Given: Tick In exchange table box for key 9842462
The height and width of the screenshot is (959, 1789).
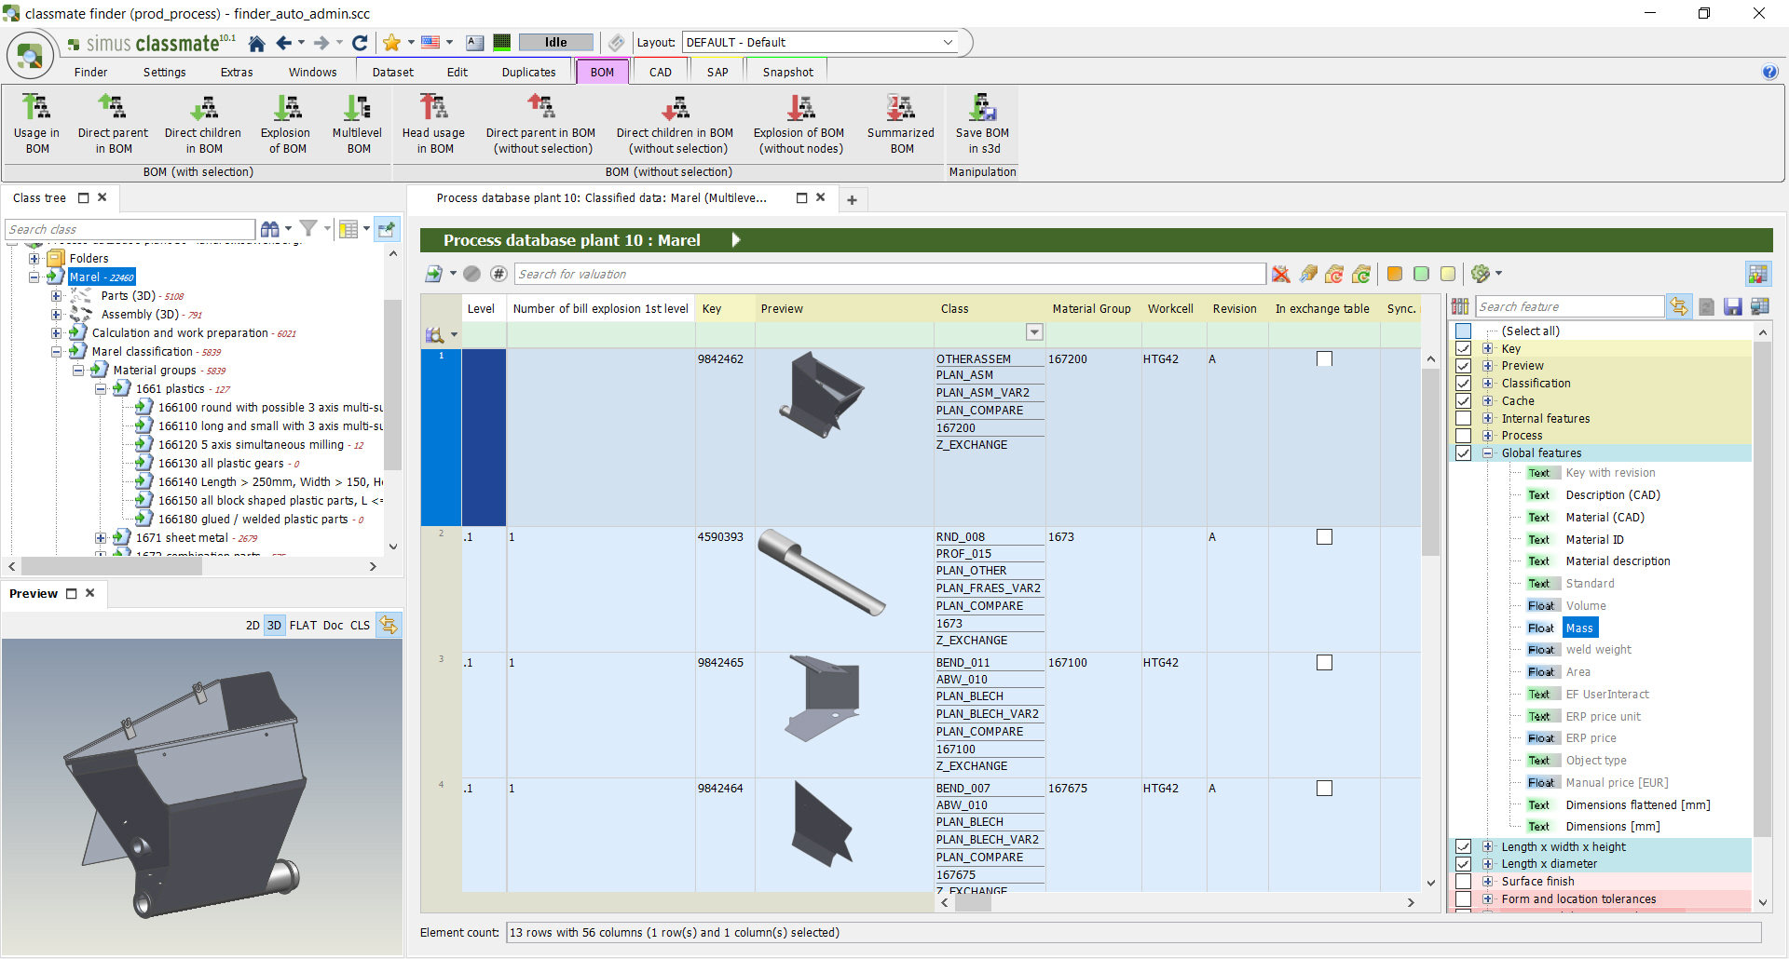Looking at the screenshot, I should (1324, 359).
